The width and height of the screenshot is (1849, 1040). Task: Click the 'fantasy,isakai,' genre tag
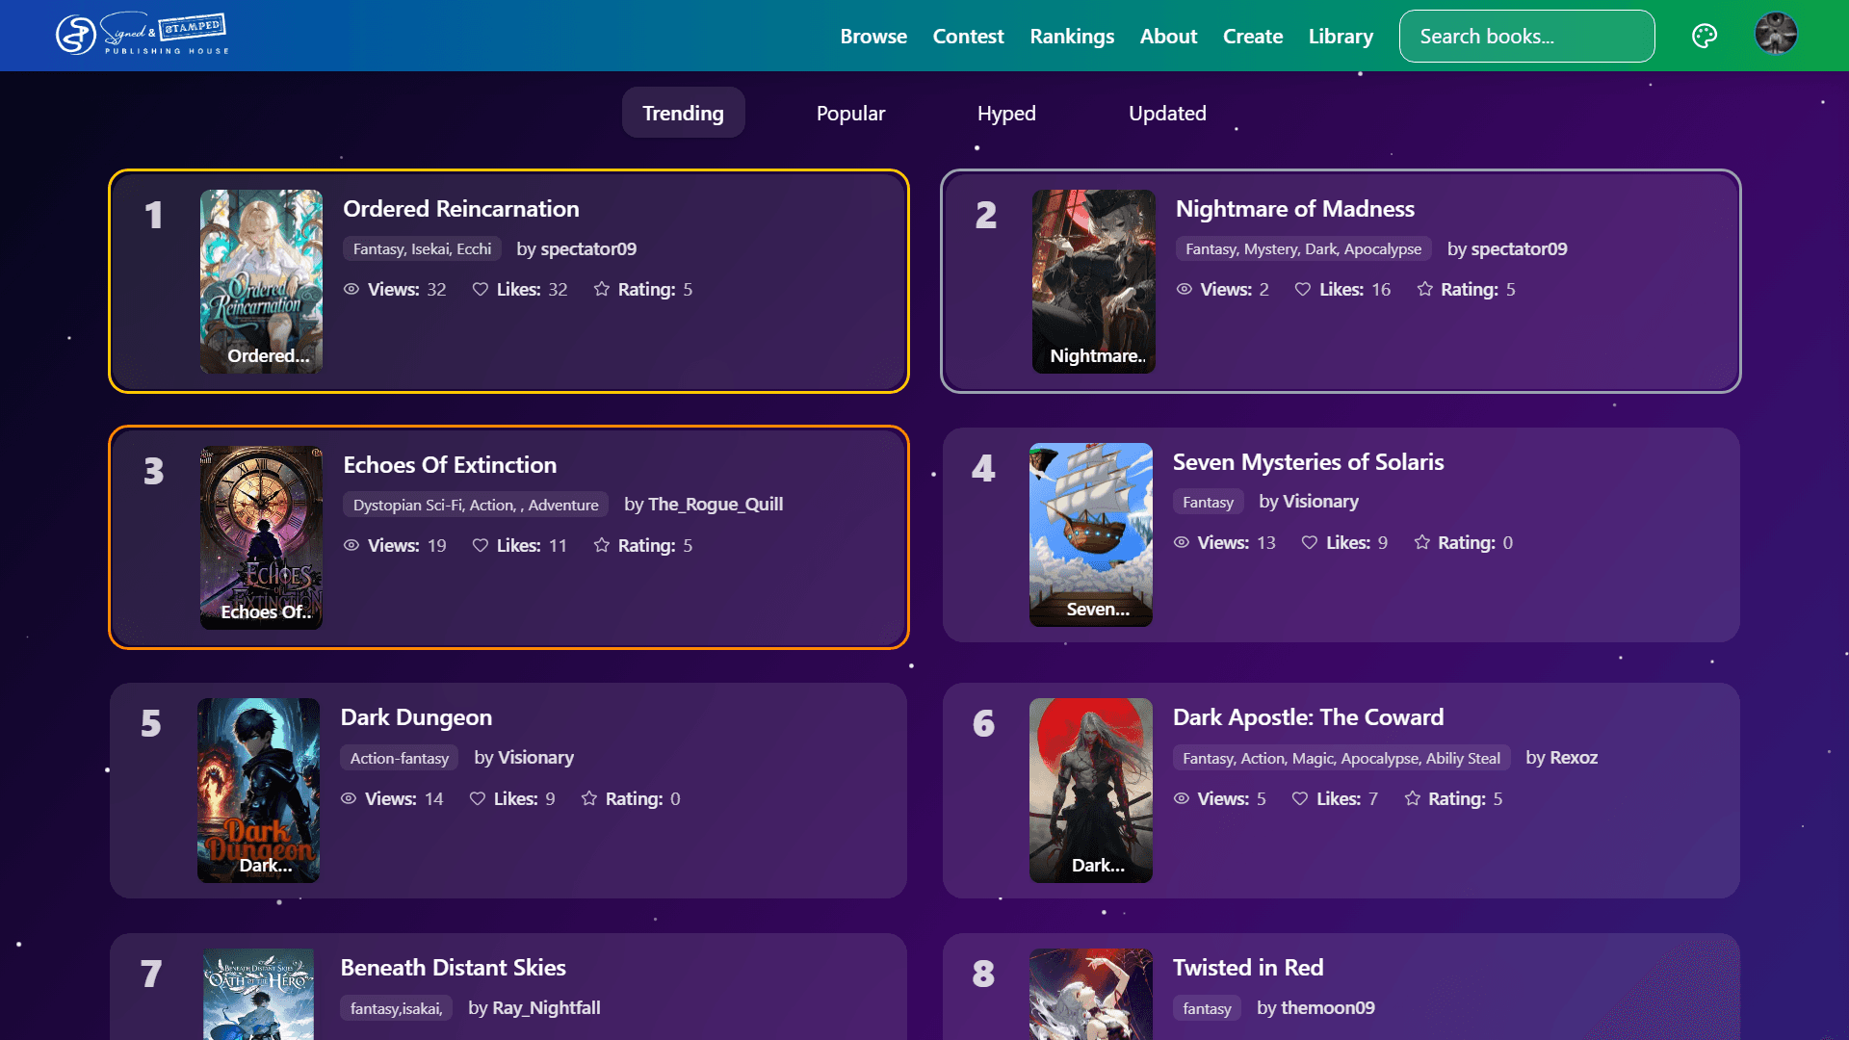[396, 1009]
